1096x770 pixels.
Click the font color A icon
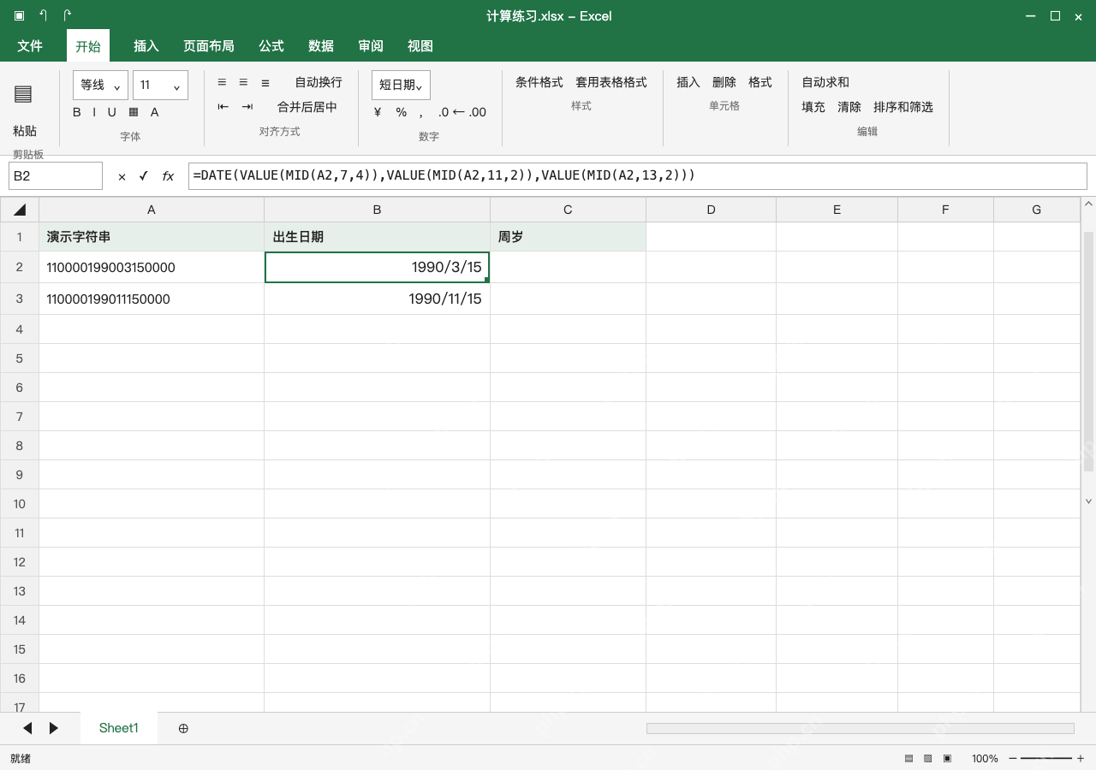[155, 112]
